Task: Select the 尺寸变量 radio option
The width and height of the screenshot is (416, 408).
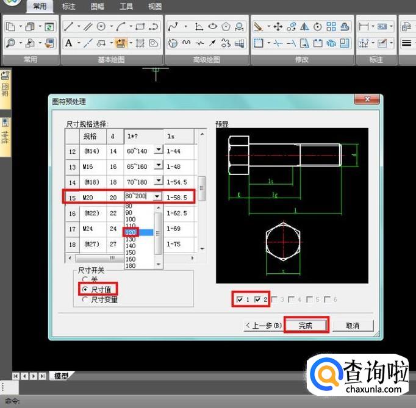Action: coord(85,299)
